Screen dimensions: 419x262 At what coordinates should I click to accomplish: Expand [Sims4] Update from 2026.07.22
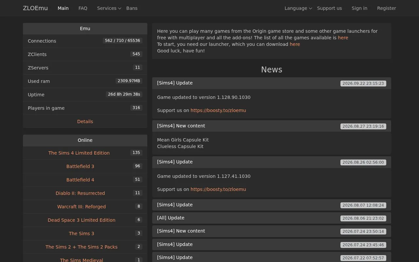click(x=272, y=258)
